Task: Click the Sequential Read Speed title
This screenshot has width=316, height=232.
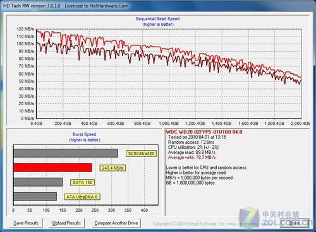Action: click(x=157, y=19)
